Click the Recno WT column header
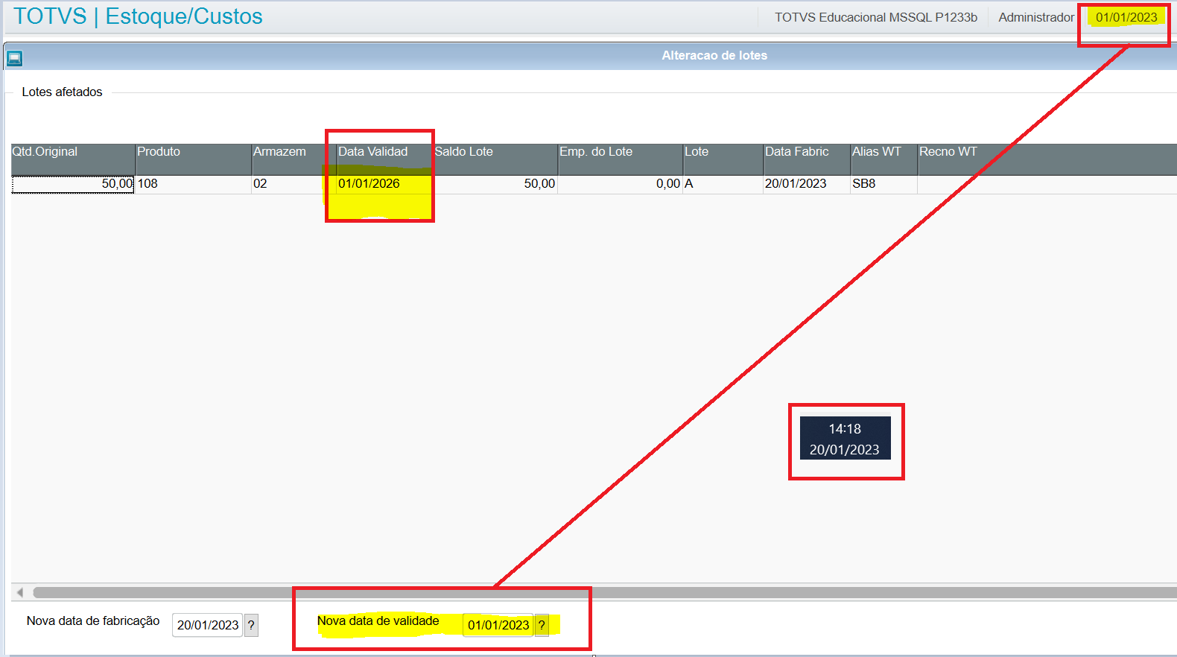Viewport: 1177px width, 657px height. (1047, 159)
